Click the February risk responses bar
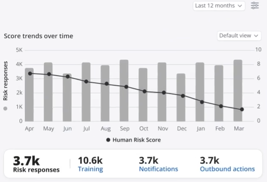The image size is (267, 182). point(219,96)
